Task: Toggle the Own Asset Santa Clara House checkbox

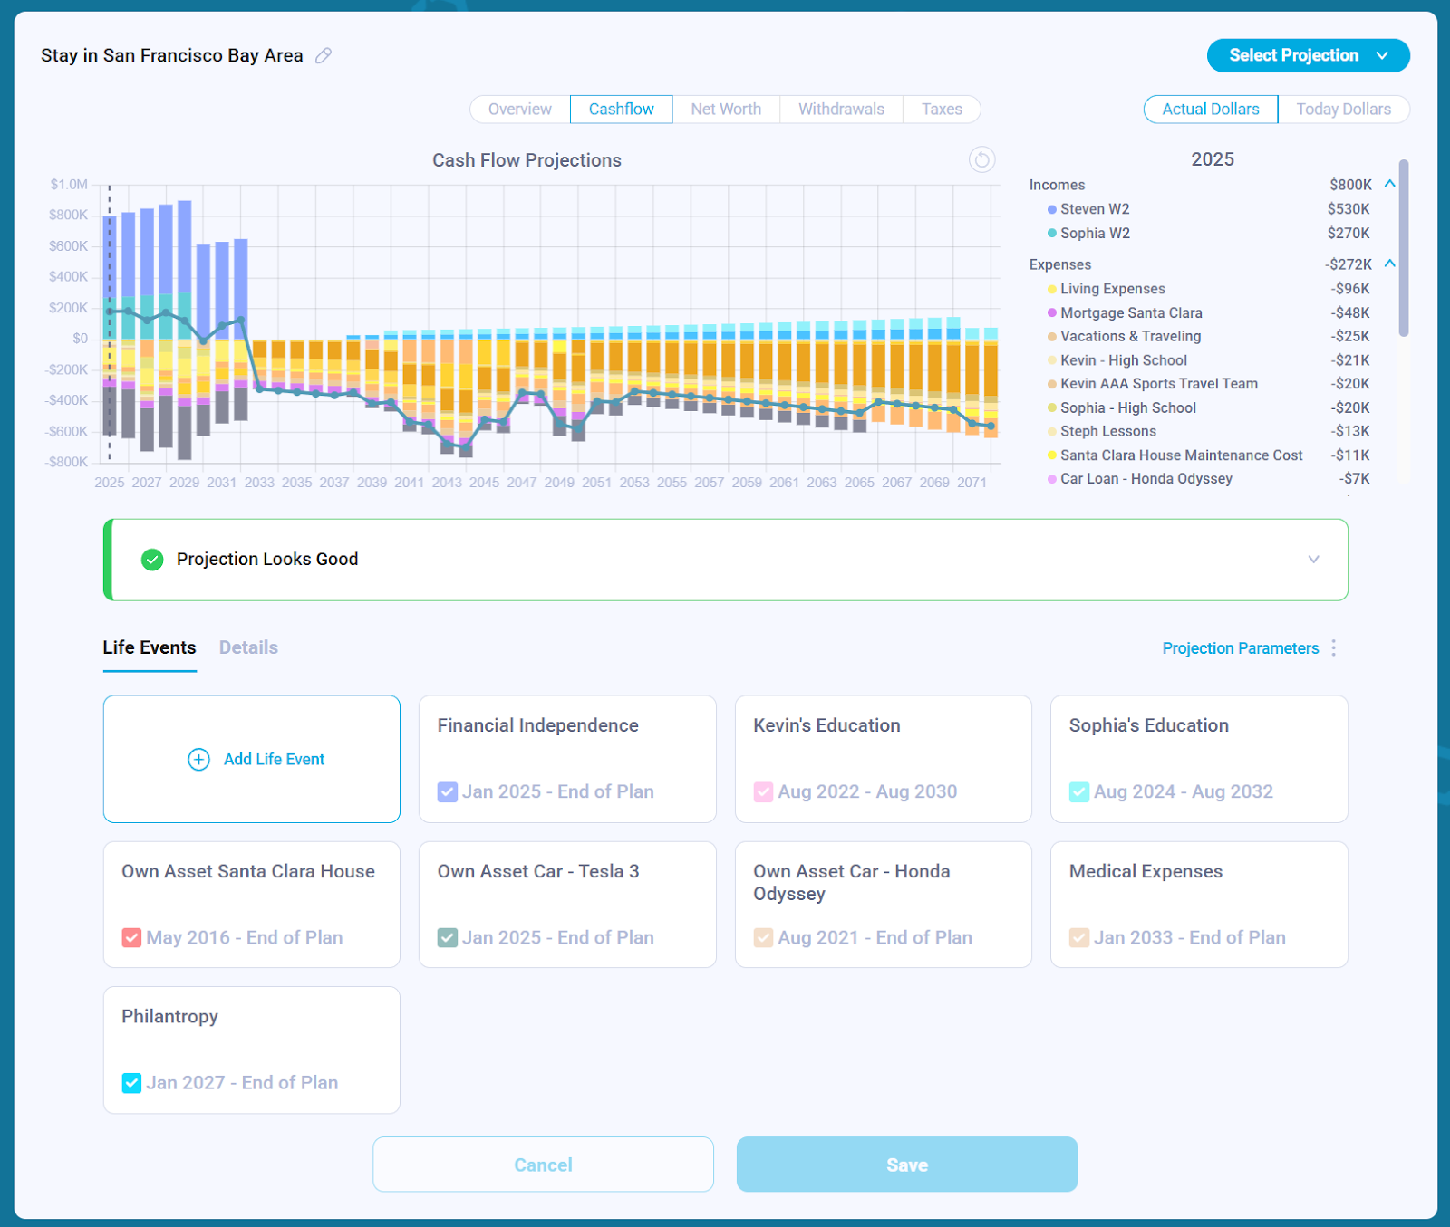Action: [x=132, y=938]
